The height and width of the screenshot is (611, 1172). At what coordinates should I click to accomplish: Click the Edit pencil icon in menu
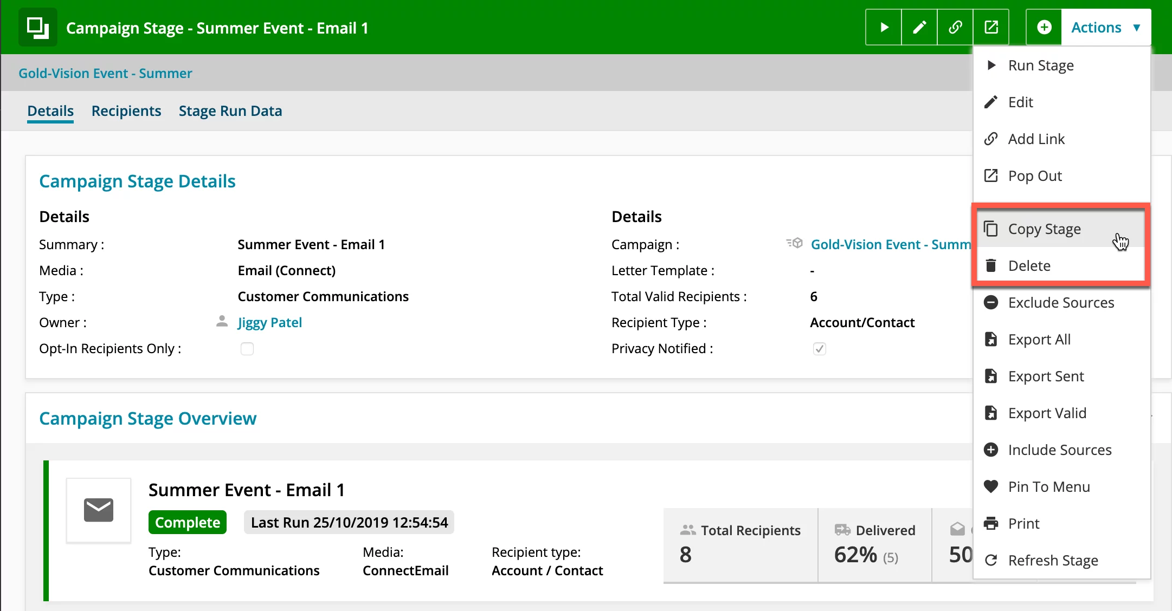click(990, 102)
